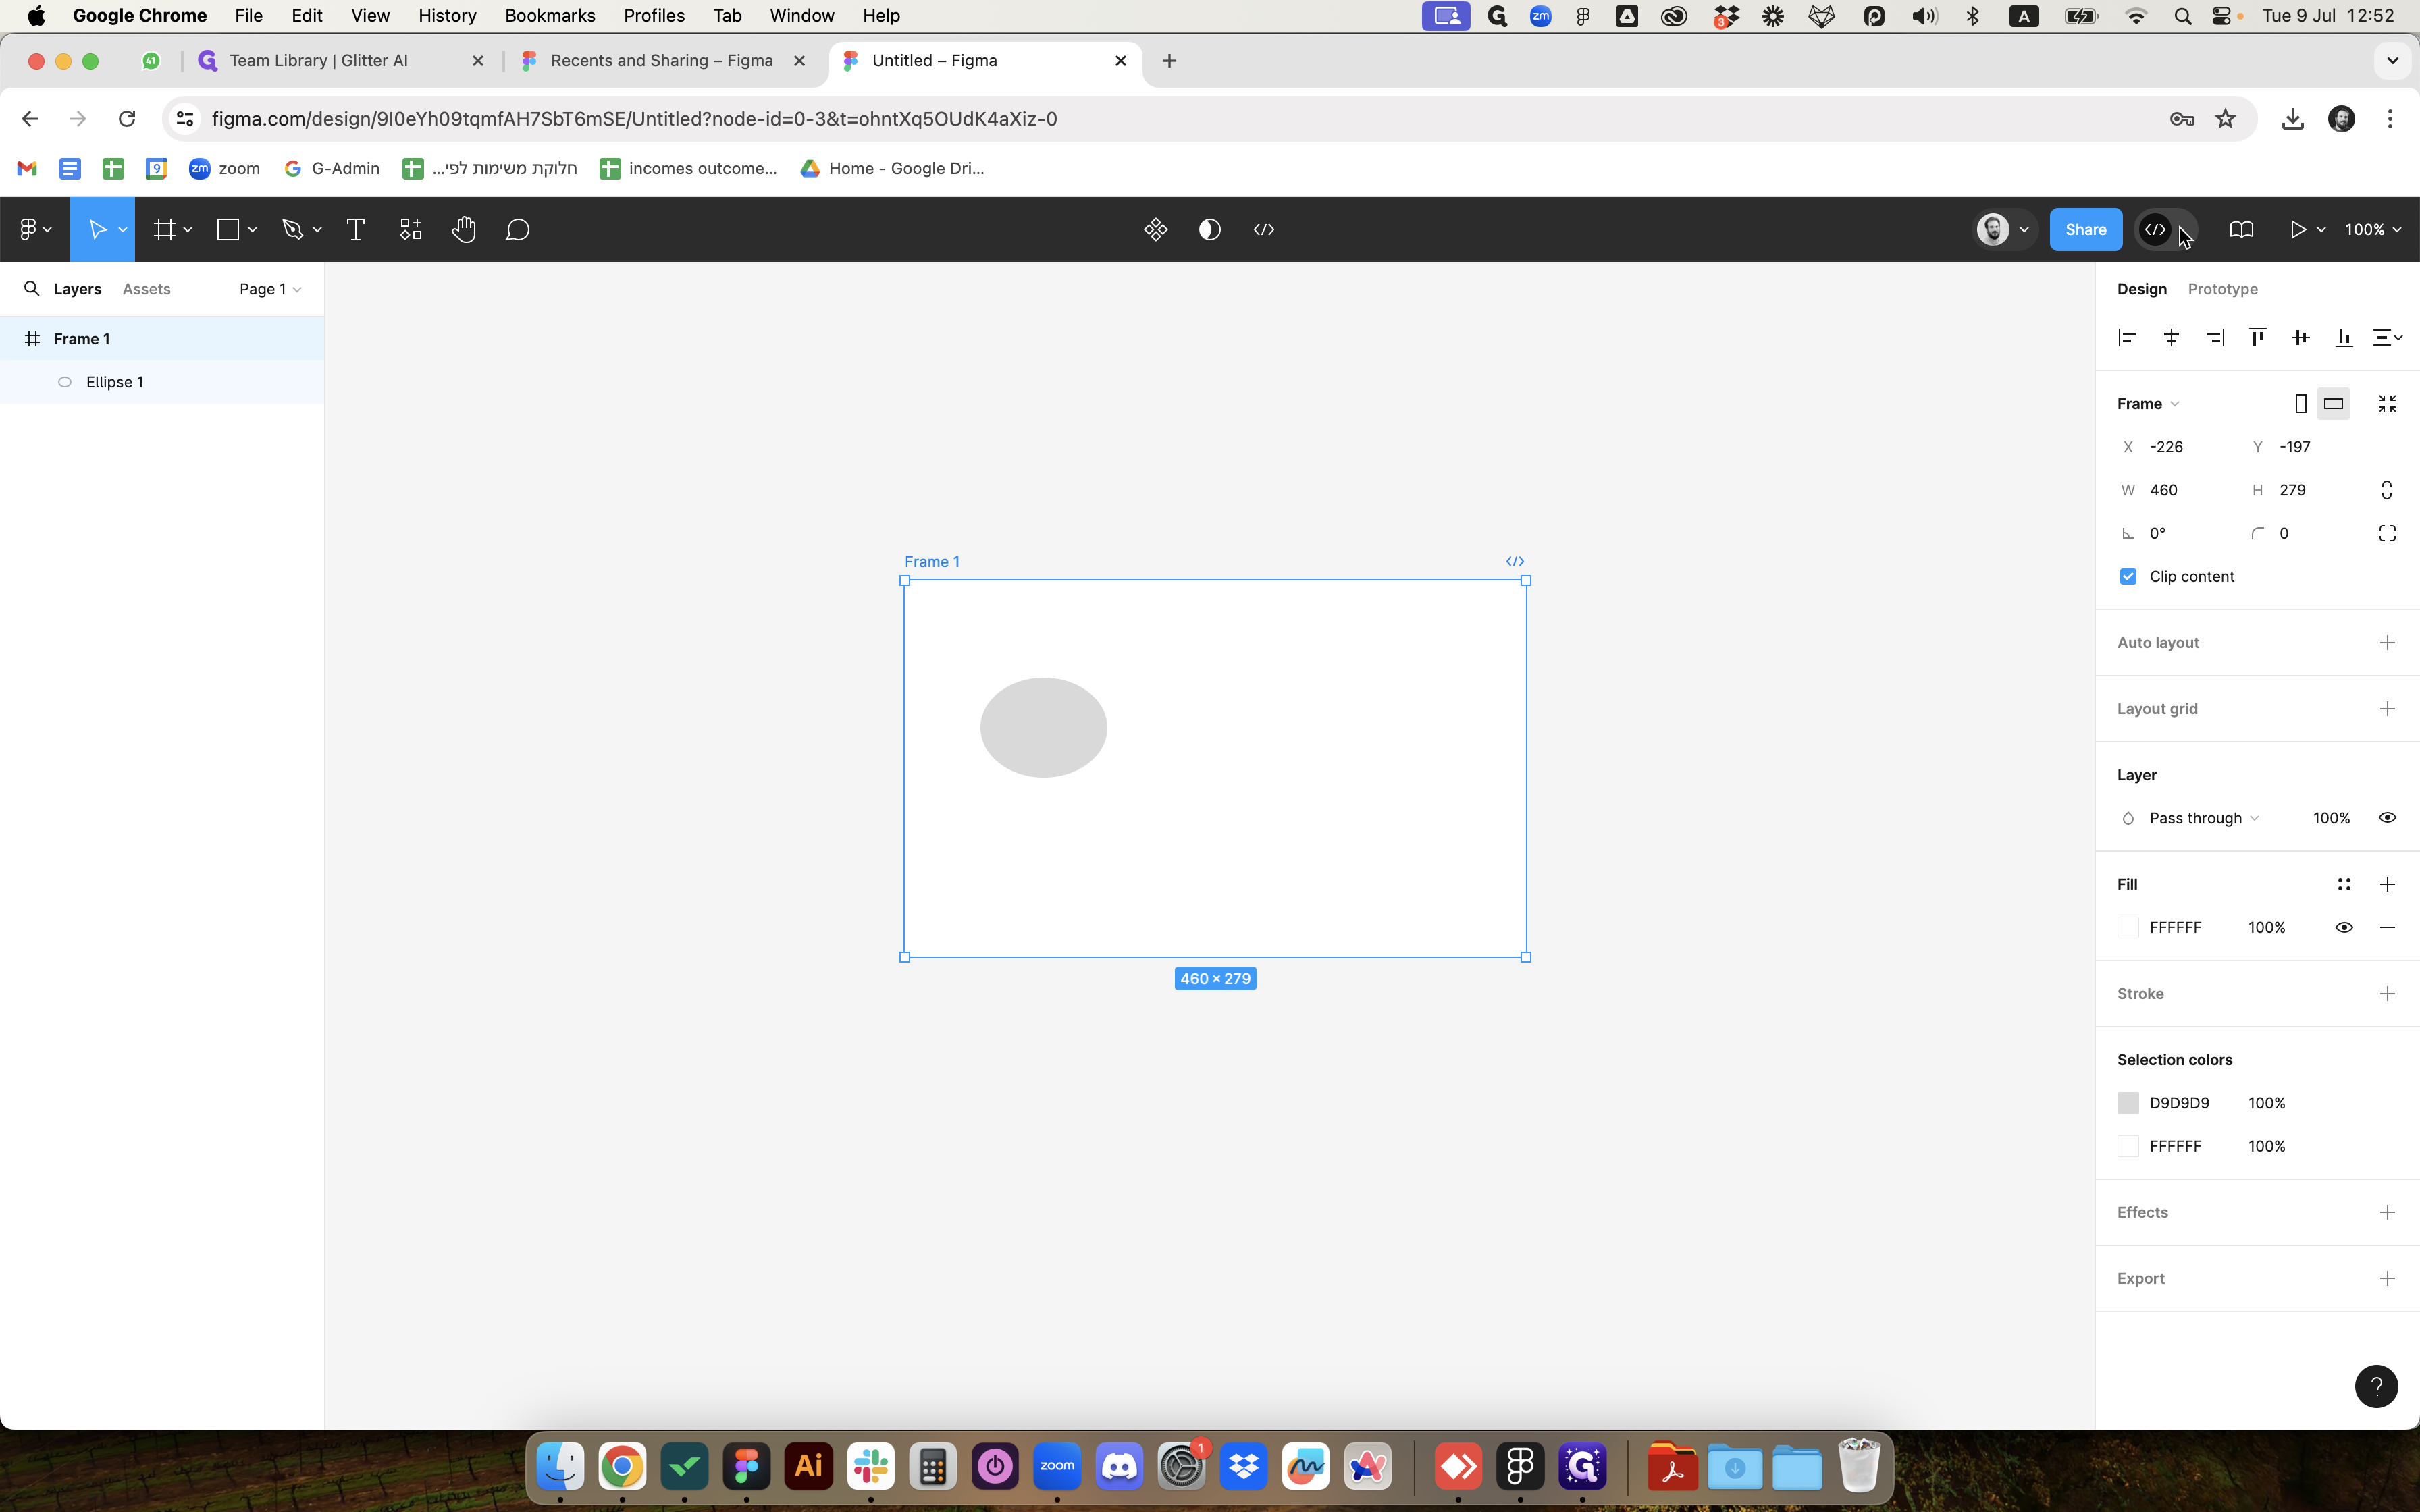The image size is (2420, 1512).
Task: Select the Hand tool
Action: [x=463, y=230]
